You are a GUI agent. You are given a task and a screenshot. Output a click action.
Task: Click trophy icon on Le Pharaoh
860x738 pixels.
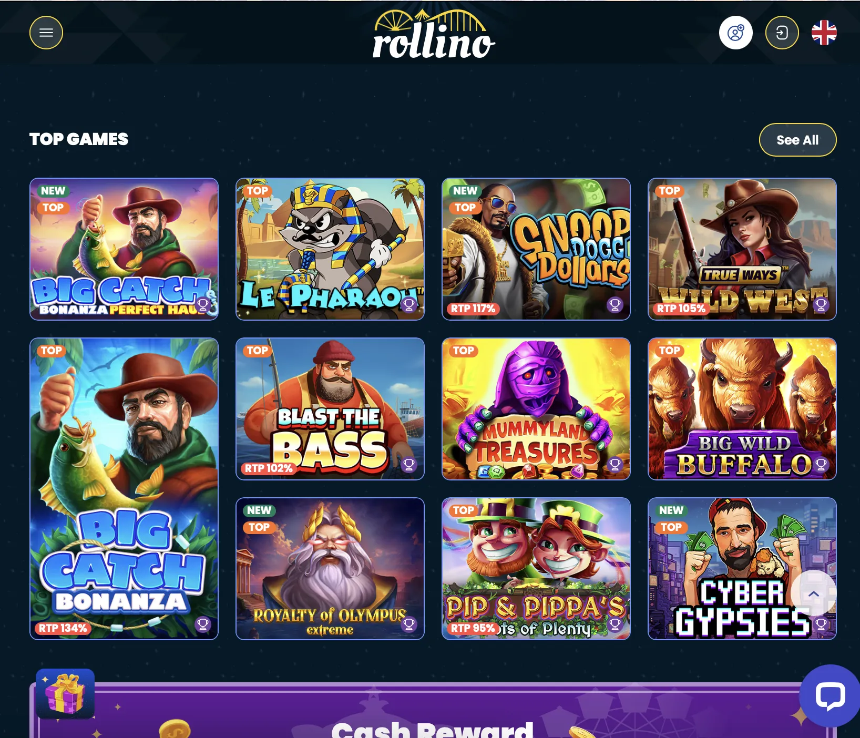point(409,304)
